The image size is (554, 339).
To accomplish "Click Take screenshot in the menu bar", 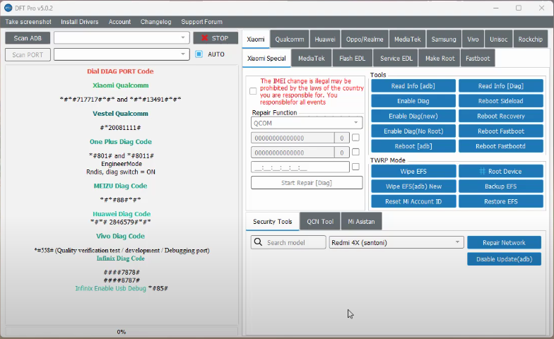I will click(28, 22).
